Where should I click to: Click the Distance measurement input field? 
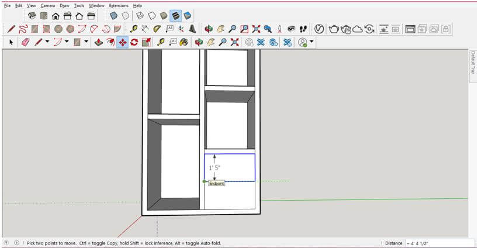coord(440,243)
